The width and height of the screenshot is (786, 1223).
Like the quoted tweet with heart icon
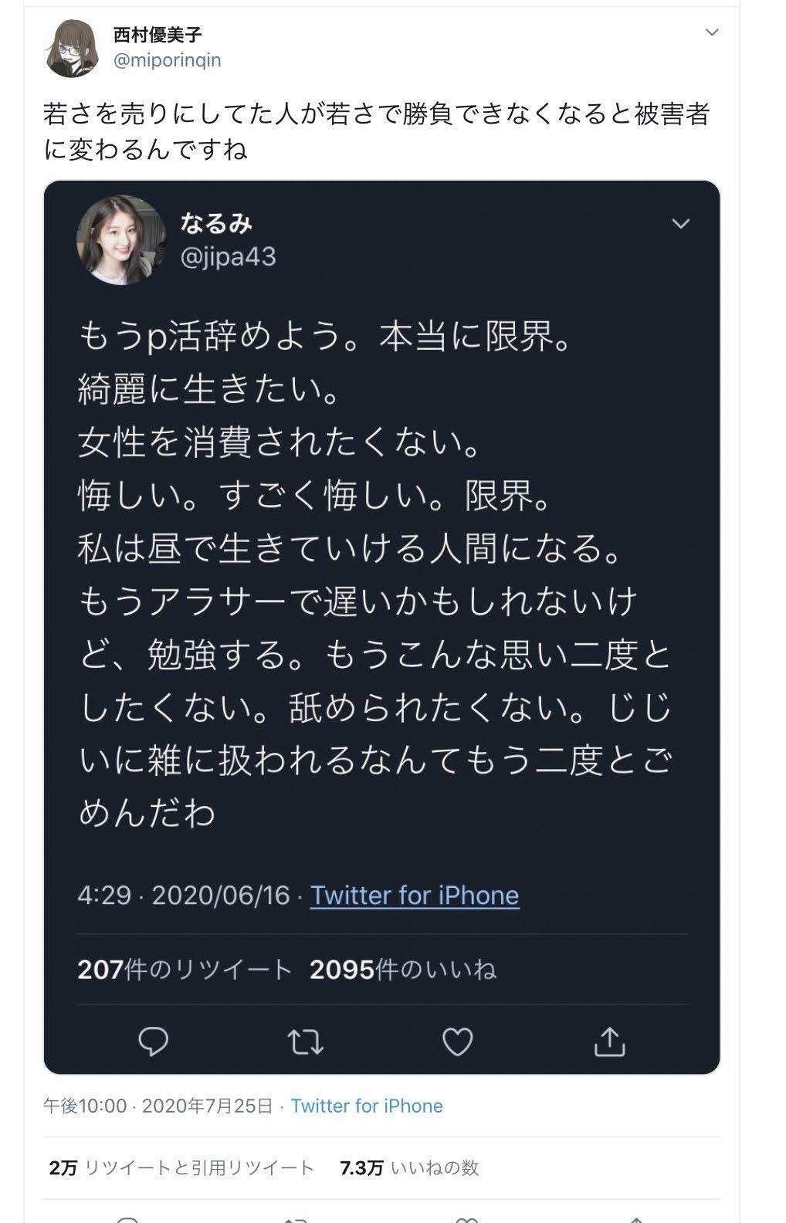(x=457, y=1042)
